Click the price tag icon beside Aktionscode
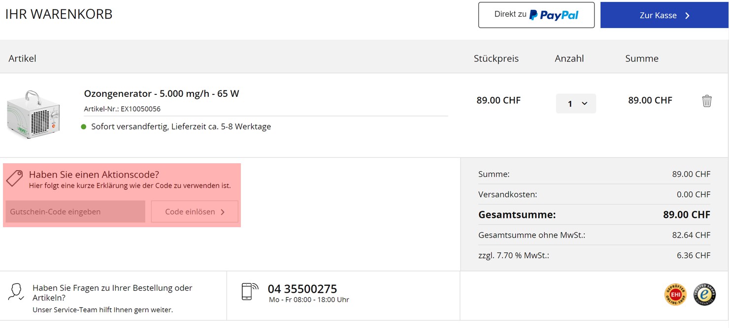The image size is (729, 328). coord(14,178)
